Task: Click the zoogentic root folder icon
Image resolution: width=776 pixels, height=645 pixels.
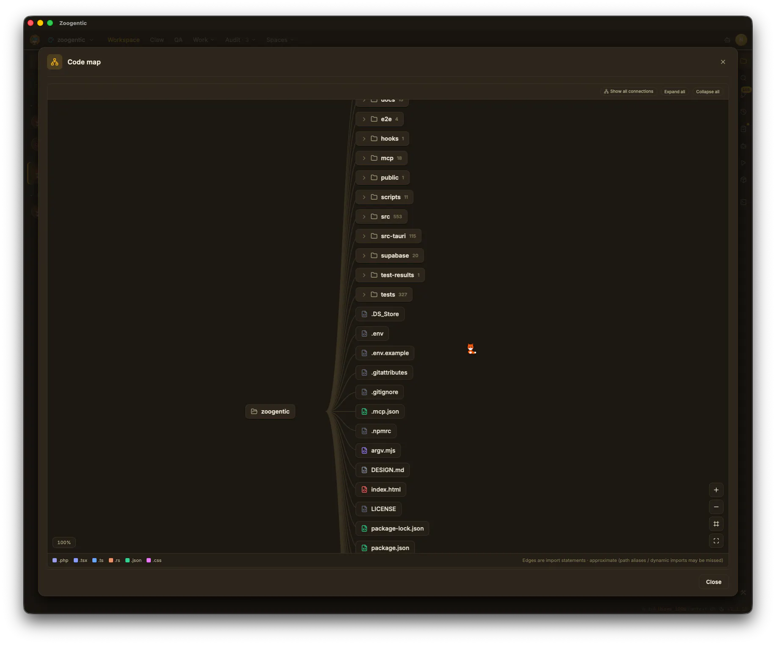Action: click(x=254, y=411)
